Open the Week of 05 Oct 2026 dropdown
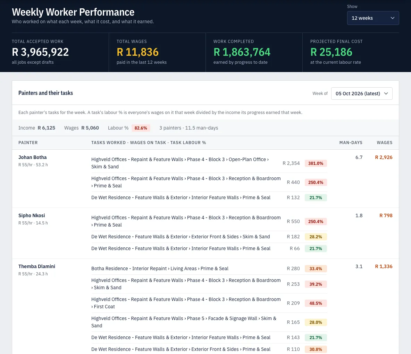Screen dimensions: 411x354 (361, 94)
